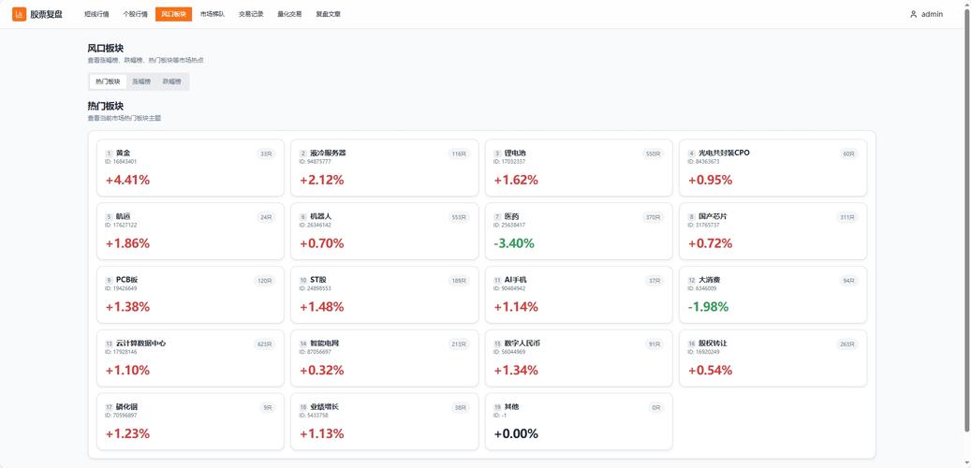
Task: Open the 量化交易 navigation item
Action: click(x=289, y=14)
